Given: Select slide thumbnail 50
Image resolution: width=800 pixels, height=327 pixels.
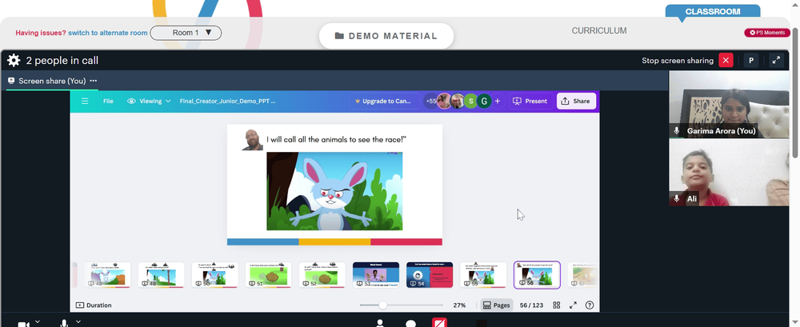Looking at the screenshot, I should coord(214,275).
